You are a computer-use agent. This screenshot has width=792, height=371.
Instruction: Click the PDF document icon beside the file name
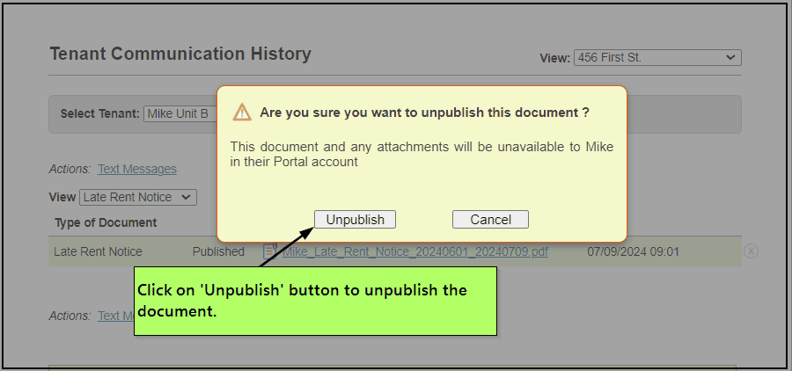point(271,251)
